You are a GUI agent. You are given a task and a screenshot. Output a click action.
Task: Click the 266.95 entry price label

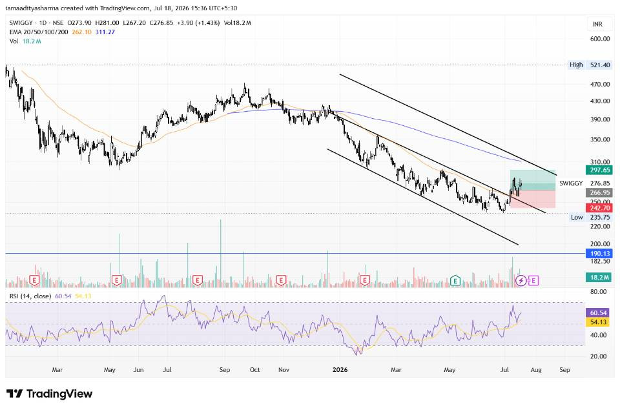click(x=599, y=192)
